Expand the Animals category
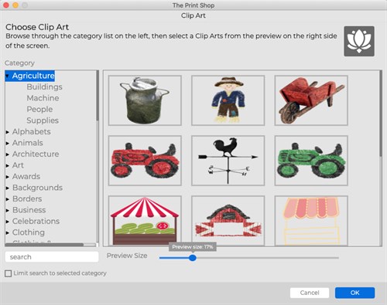This screenshot has width=387, height=305. tap(8, 143)
